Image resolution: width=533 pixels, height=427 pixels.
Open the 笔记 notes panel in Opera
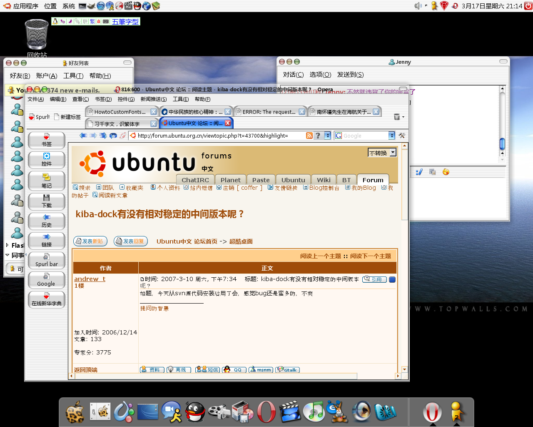coord(47,181)
